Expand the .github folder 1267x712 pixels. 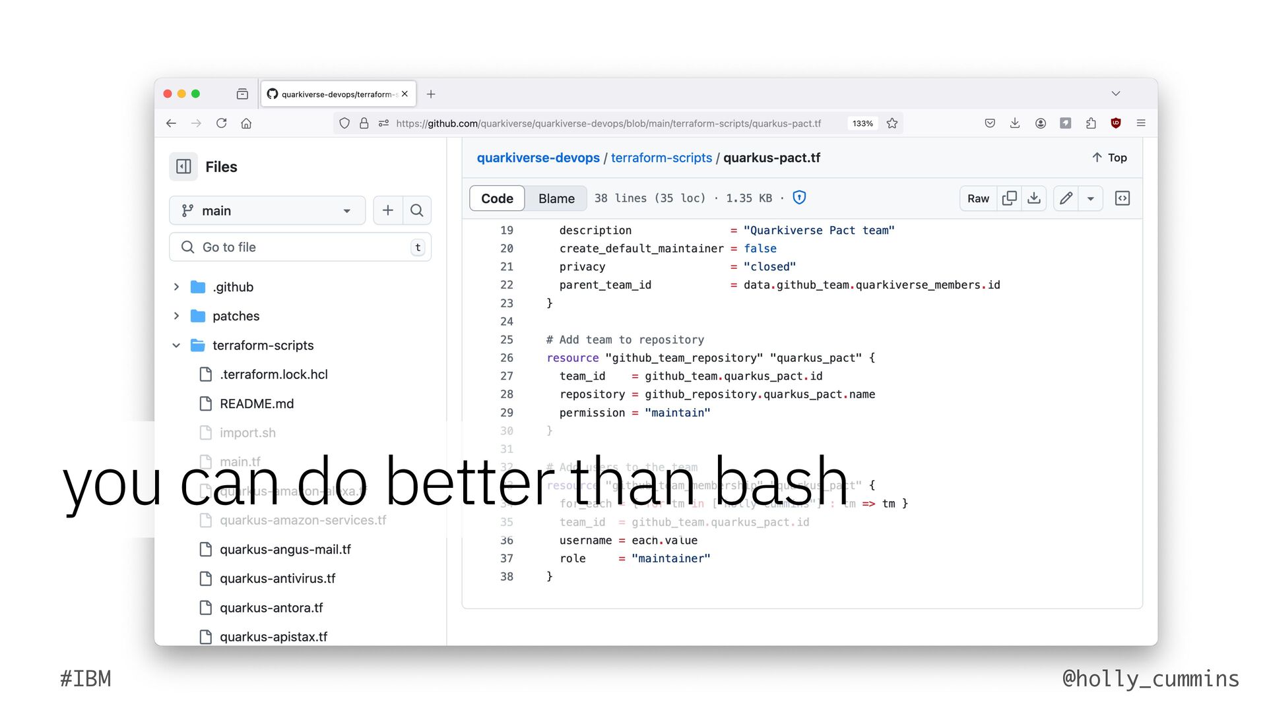[x=176, y=287]
